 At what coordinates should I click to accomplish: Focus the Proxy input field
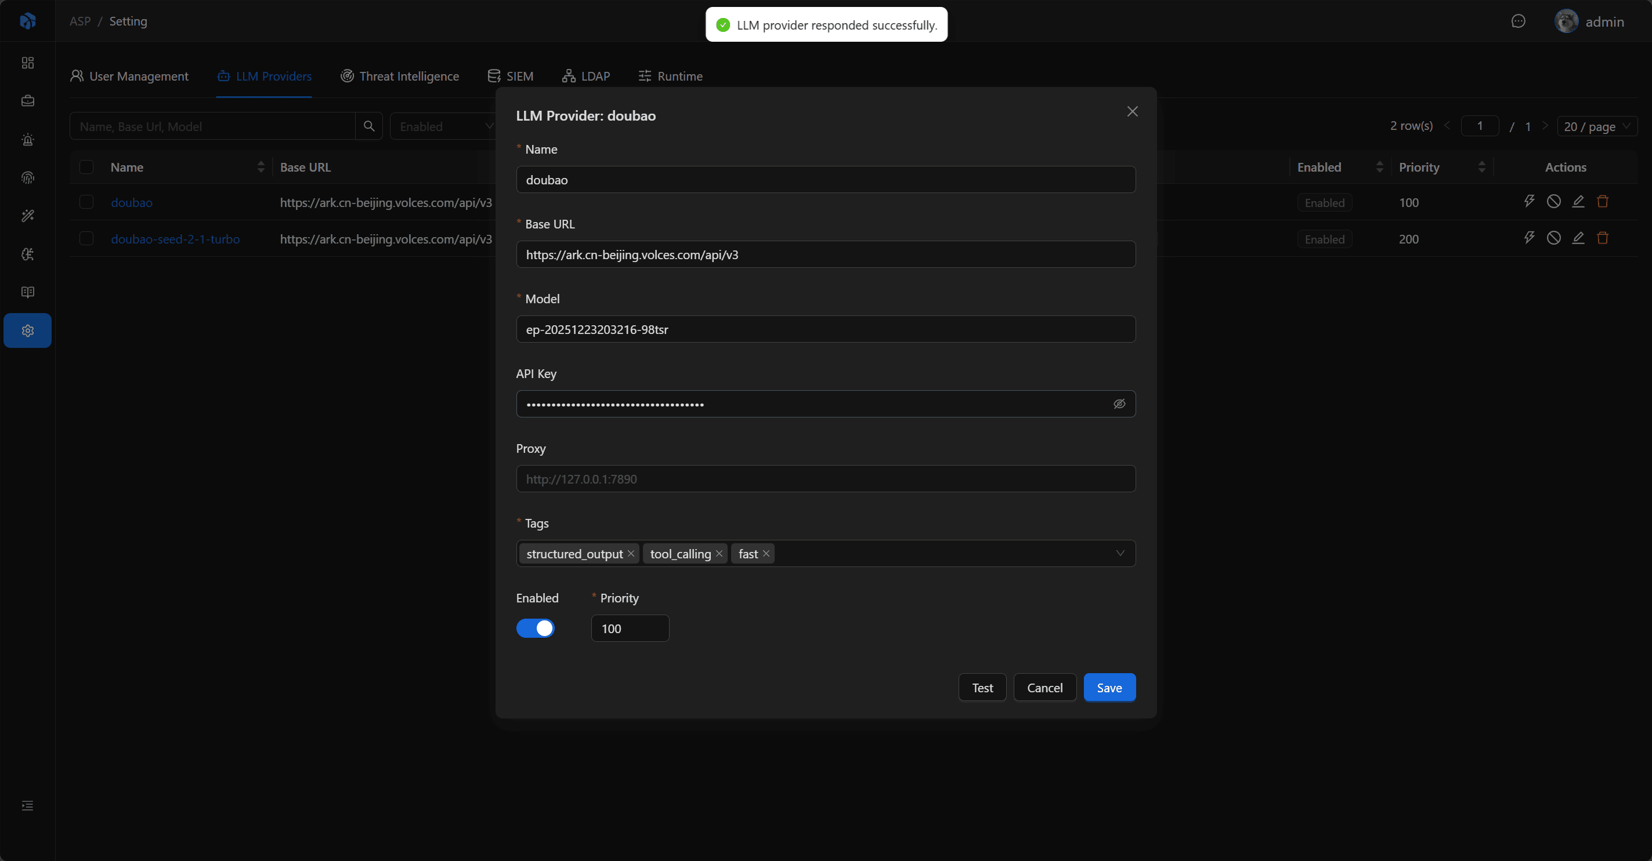pos(825,478)
